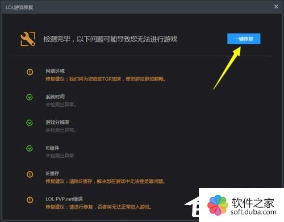Click the warning icon beside LOL PVP.net错误
The height and width of the screenshot is (222, 284).
(30, 200)
